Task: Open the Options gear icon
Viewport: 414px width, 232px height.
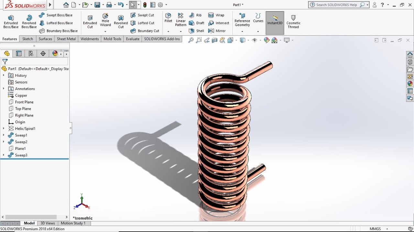Action: pos(160,5)
